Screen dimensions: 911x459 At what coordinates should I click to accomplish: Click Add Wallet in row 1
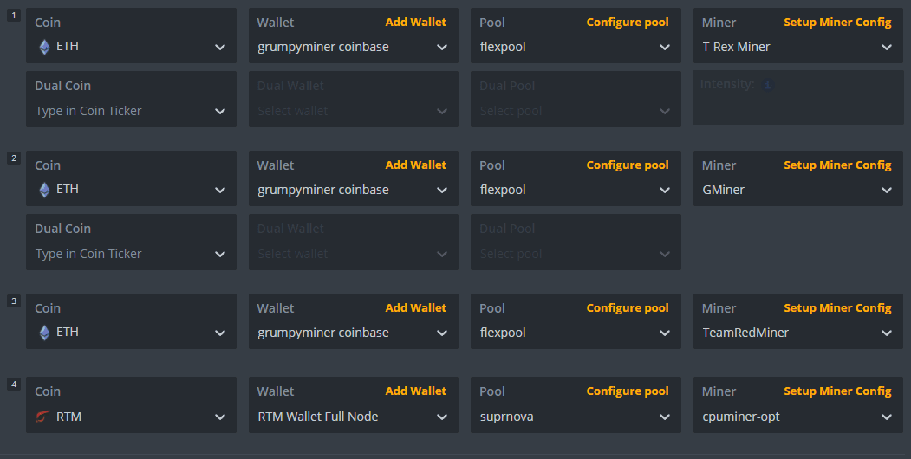[416, 22]
